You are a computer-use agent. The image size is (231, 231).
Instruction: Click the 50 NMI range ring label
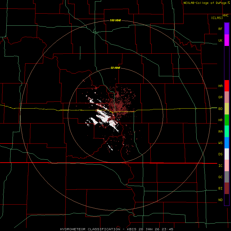pos(115,68)
